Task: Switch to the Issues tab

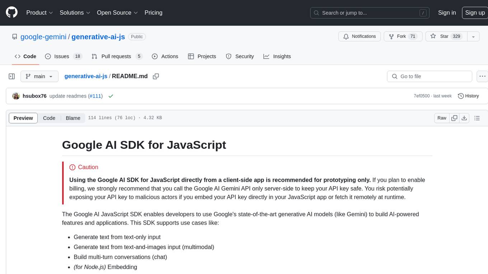Action: (x=64, y=56)
